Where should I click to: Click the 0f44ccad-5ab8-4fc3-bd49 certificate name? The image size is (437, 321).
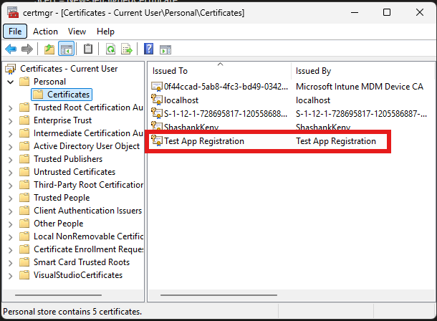(226, 87)
